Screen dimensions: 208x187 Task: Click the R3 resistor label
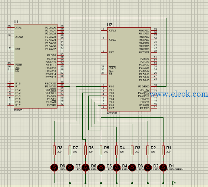(x=138, y=148)
